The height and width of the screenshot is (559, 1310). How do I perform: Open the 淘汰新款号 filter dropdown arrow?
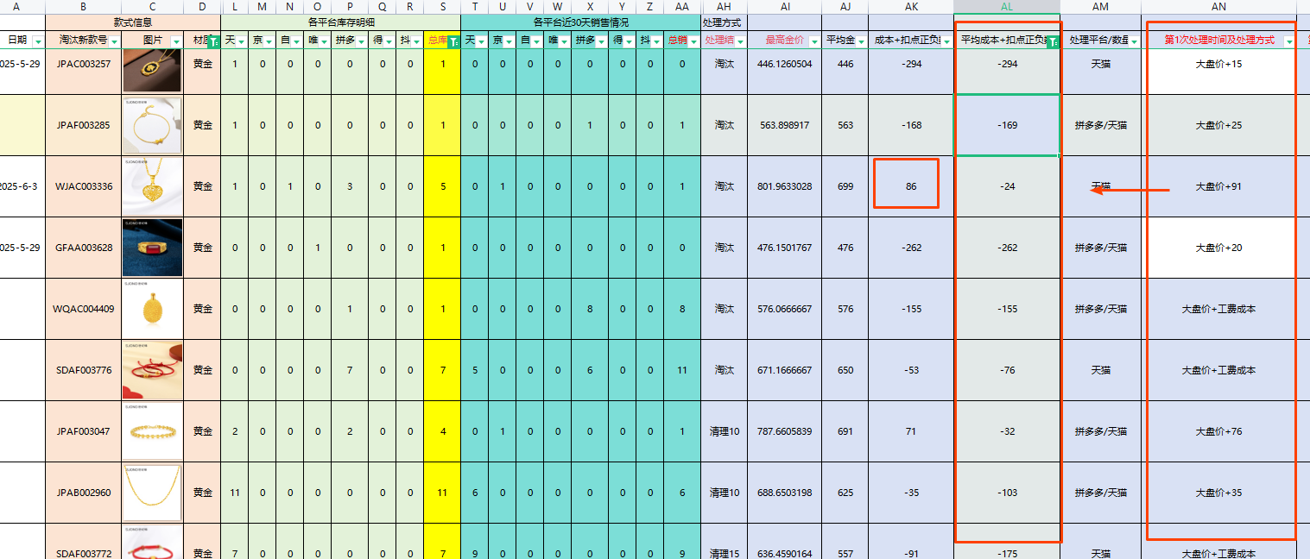pos(114,41)
